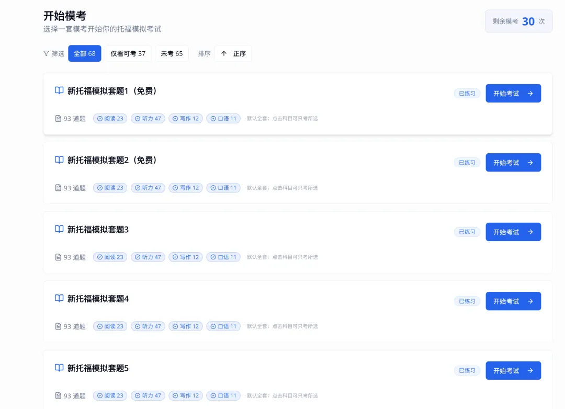565x409 pixels.
Task: Toggle 写作 12 chip in 套题2
Action: [x=186, y=188]
